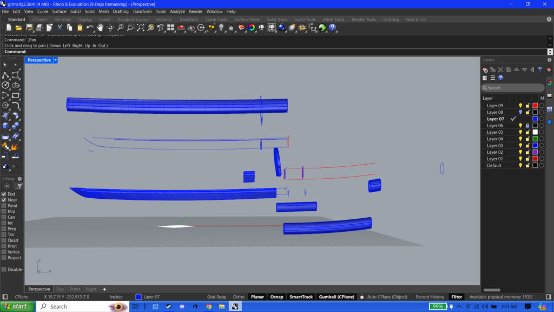Image resolution: width=554 pixels, height=312 pixels.
Task: Check the Disable osnap checkbox
Action: point(4,270)
